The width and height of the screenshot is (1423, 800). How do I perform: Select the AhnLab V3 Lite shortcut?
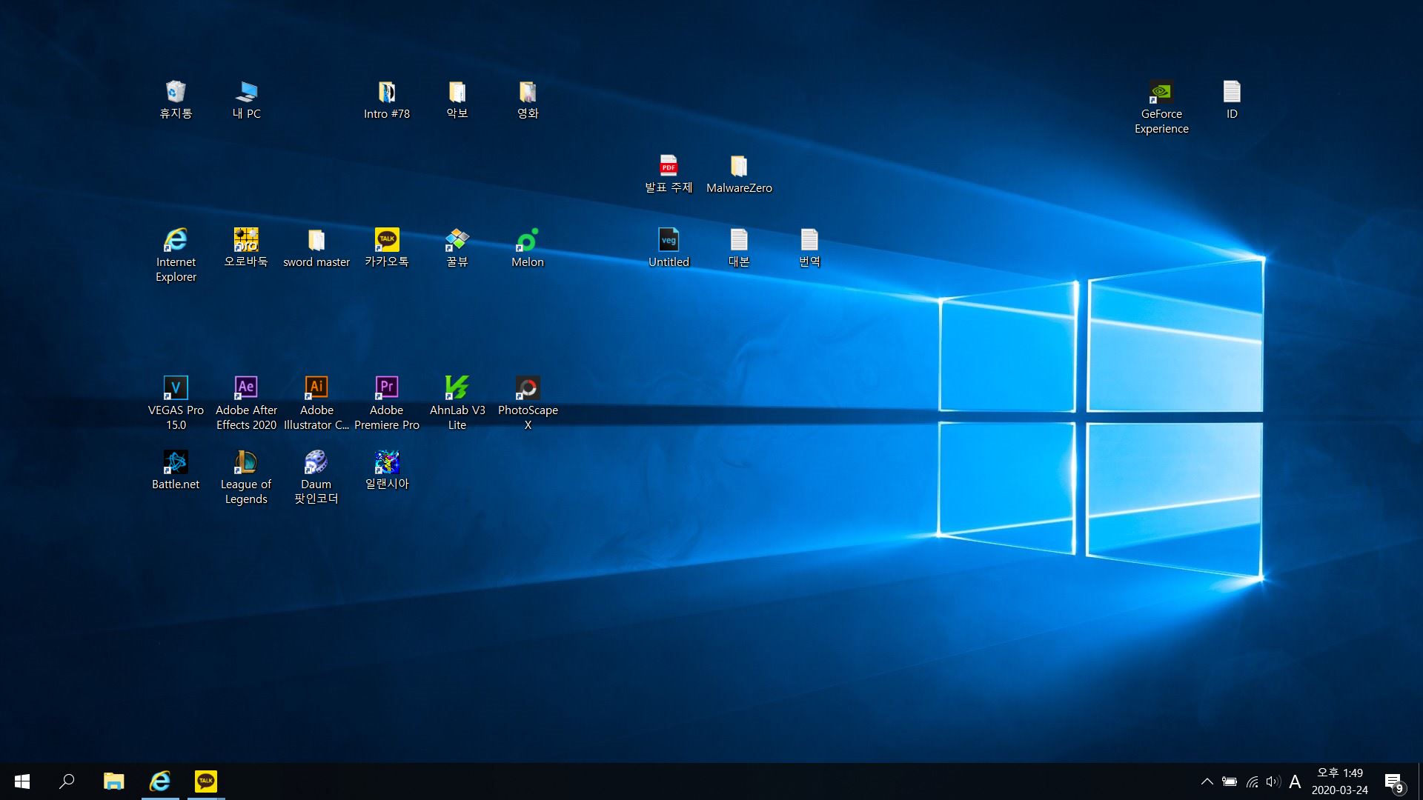(x=457, y=404)
